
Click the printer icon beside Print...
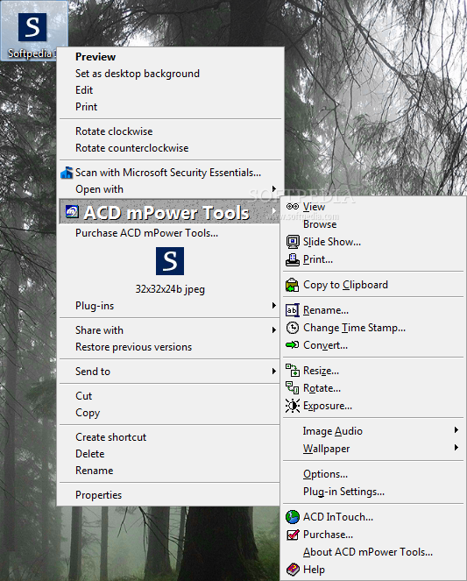[293, 259]
